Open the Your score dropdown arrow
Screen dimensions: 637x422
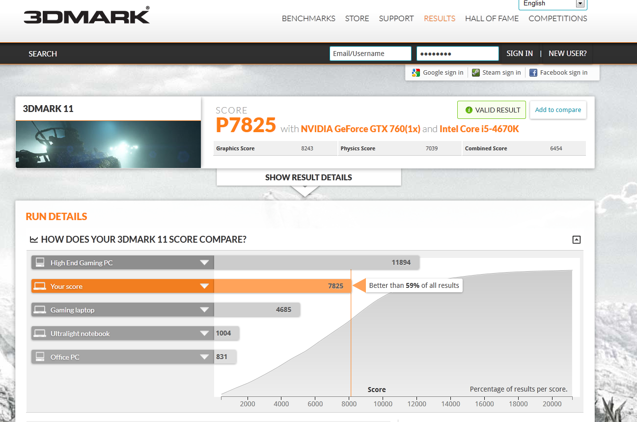coord(205,285)
